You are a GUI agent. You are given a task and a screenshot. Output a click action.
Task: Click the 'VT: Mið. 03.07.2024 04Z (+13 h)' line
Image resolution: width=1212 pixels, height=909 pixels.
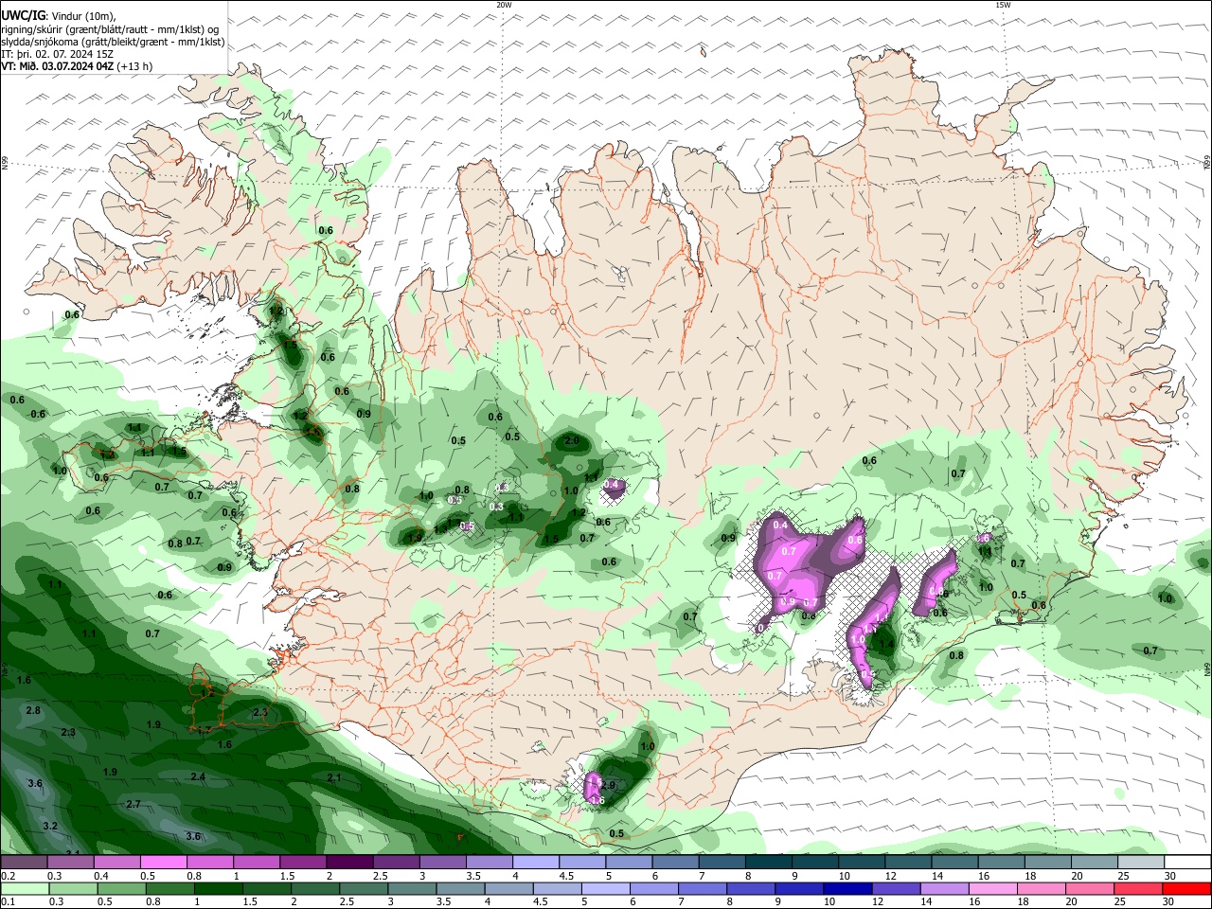coord(77,66)
